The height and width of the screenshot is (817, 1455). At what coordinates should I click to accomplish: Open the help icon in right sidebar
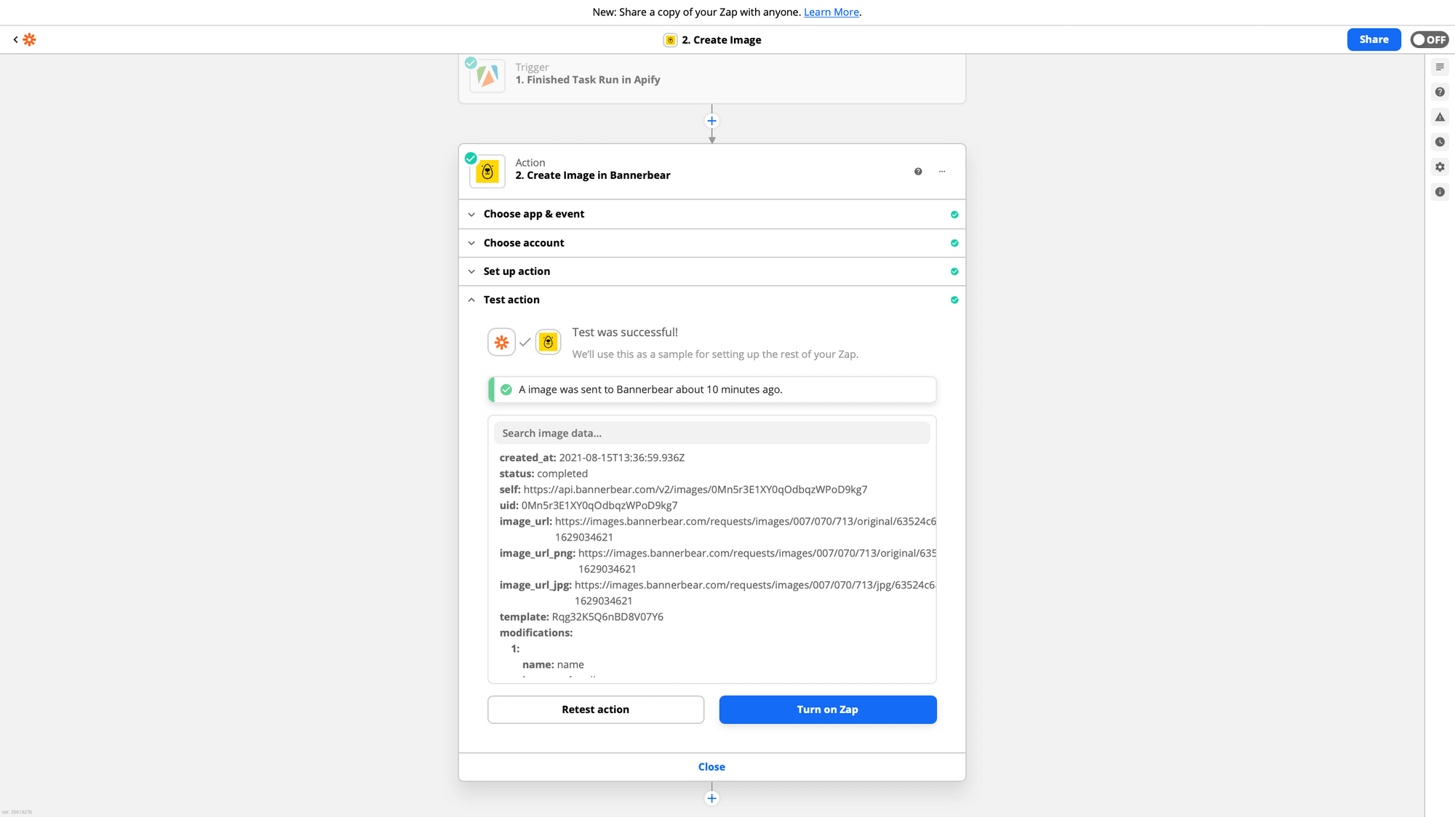click(1440, 92)
